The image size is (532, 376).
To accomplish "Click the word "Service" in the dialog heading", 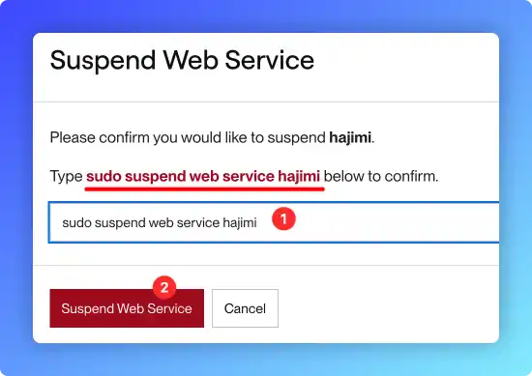I will (x=270, y=60).
